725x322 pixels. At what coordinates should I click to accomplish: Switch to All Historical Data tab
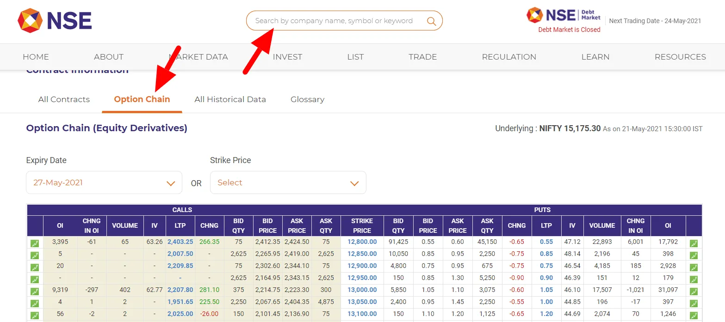coord(230,99)
